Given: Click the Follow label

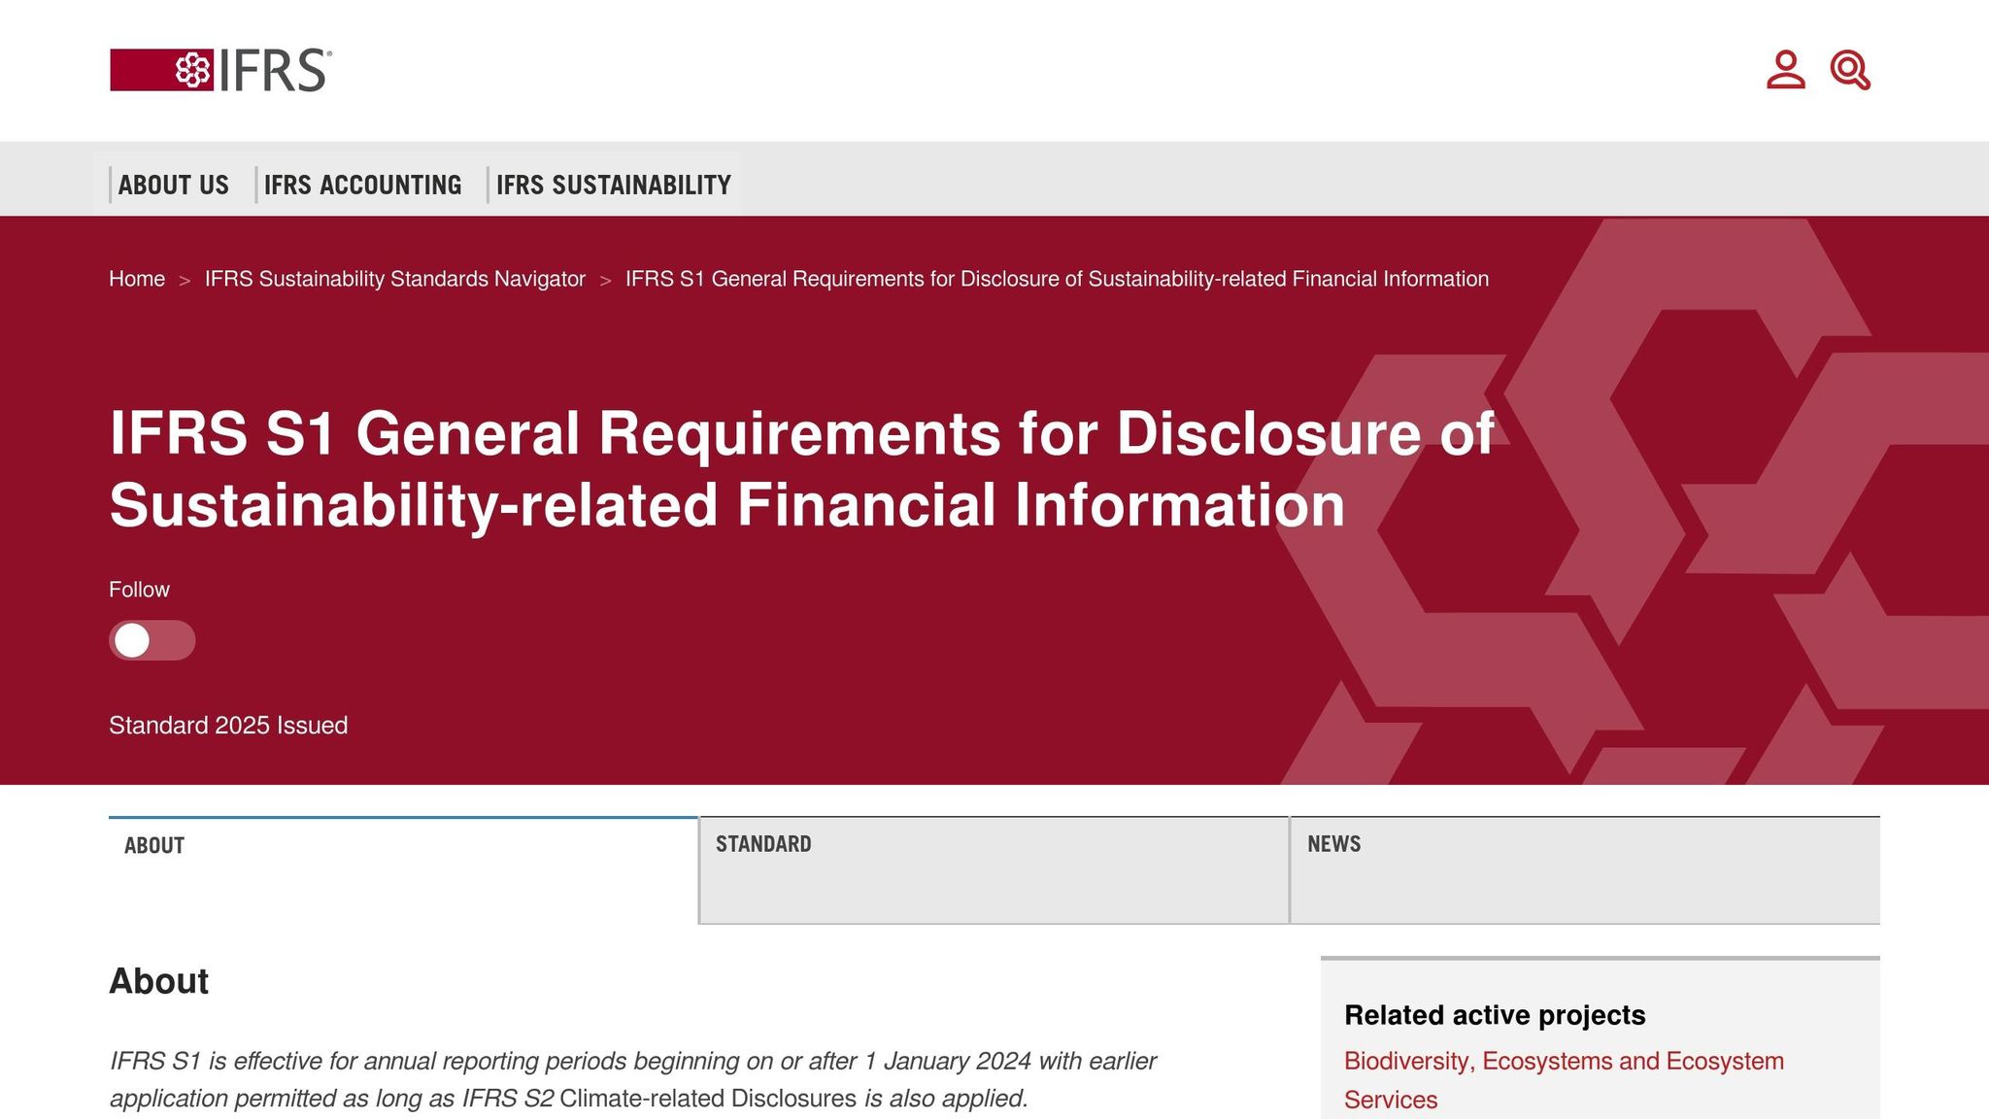Looking at the screenshot, I should [x=139, y=589].
